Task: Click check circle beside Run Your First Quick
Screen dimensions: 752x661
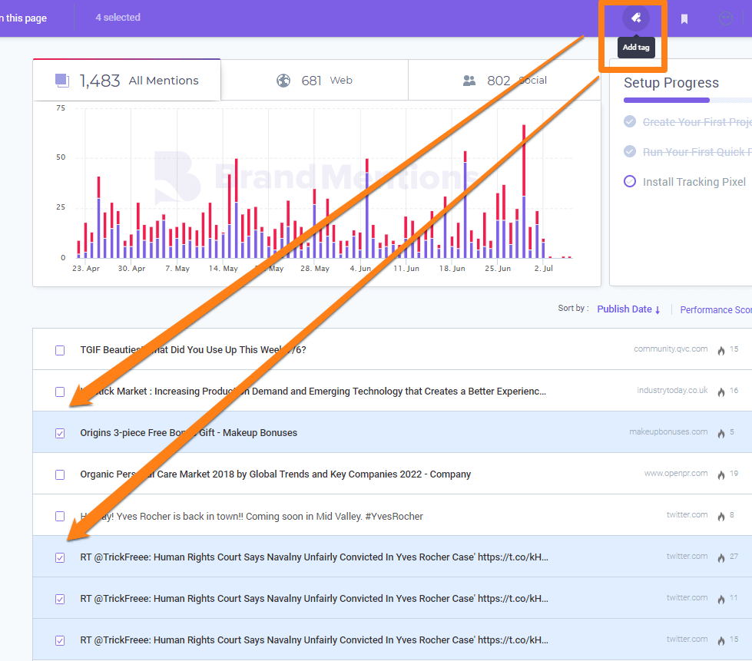Action: (x=630, y=151)
